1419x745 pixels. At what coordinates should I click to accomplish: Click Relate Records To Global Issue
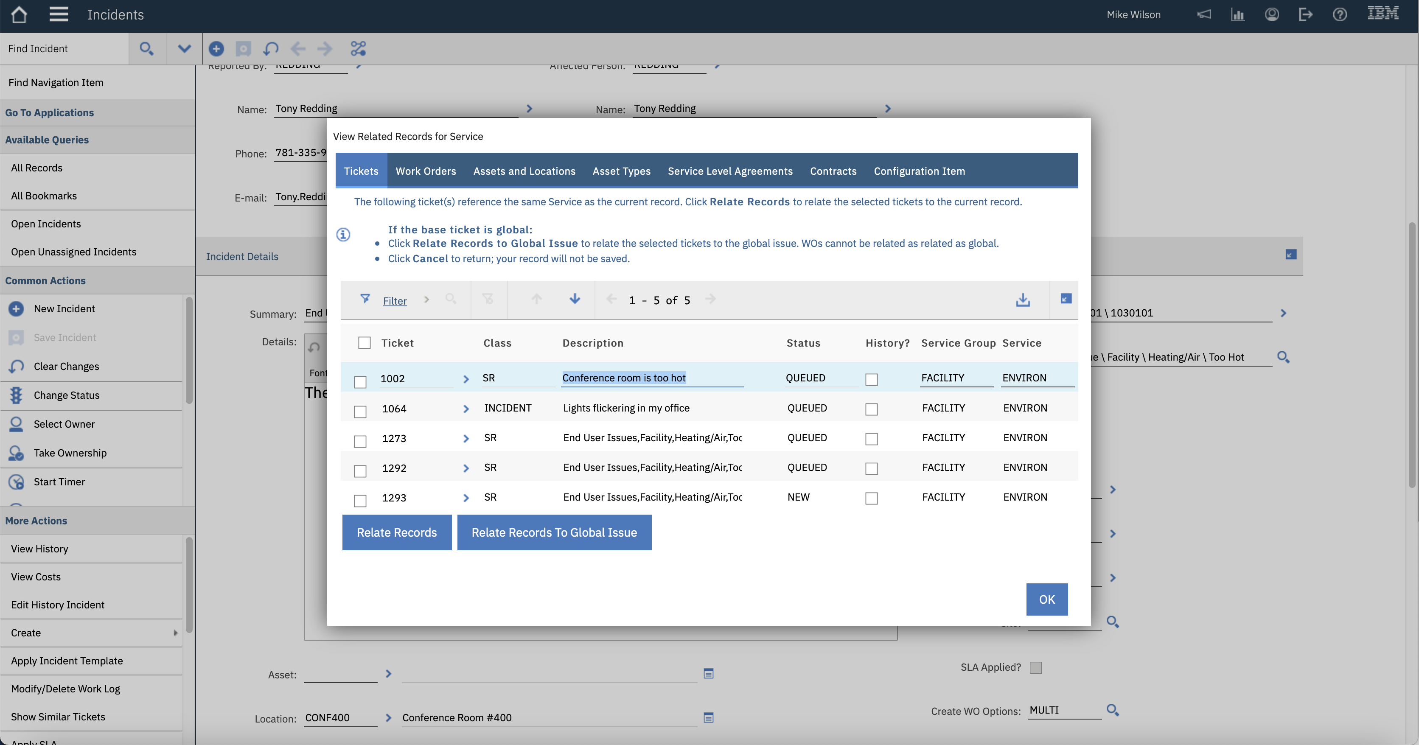tap(554, 532)
